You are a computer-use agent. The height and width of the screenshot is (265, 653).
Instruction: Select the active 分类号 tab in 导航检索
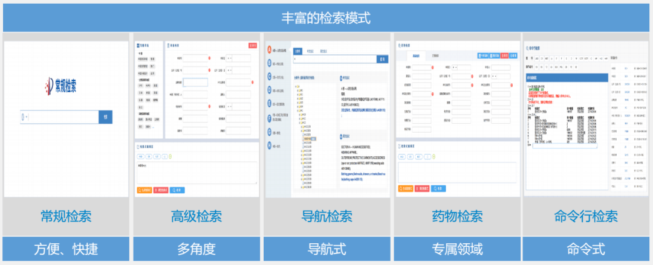[297, 51]
